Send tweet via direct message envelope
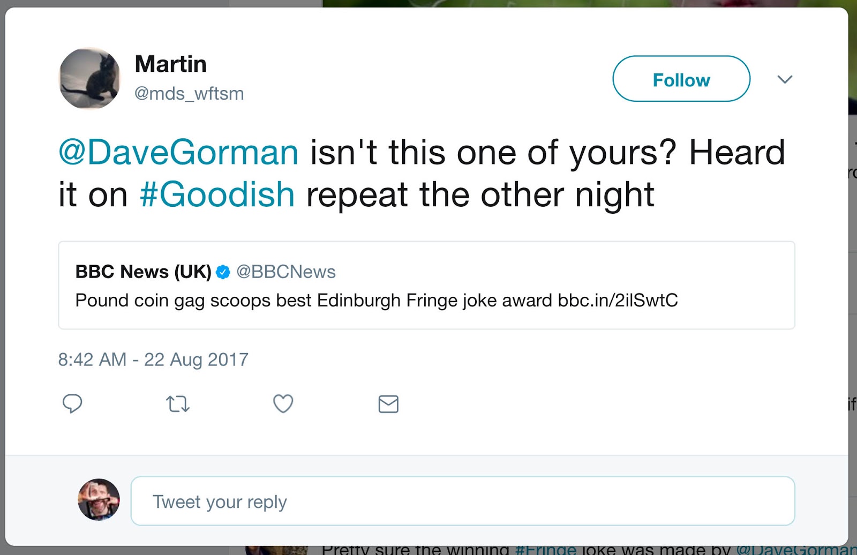857x555 pixels. (x=388, y=404)
